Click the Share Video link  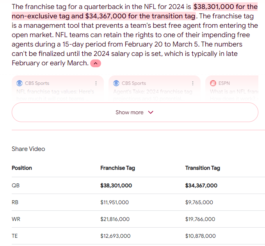[x=28, y=149]
